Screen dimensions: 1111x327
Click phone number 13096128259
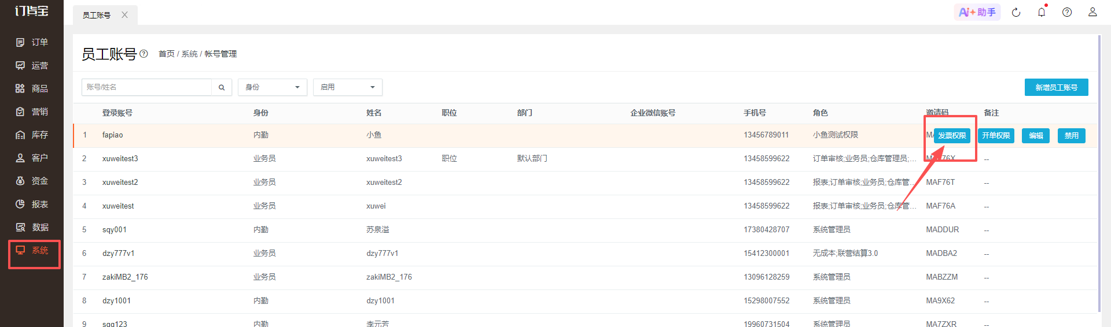[x=767, y=277]
